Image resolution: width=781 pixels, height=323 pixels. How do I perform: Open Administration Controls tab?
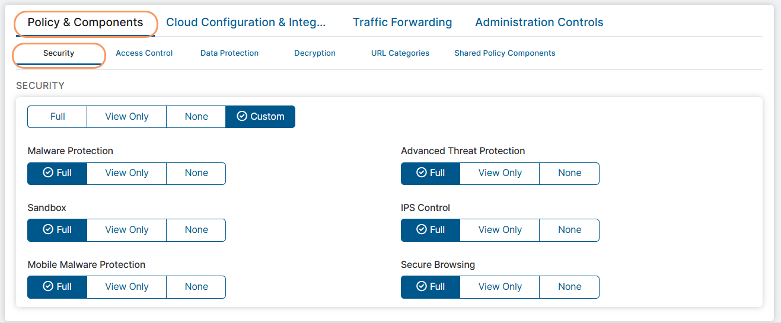coord(539,23)
